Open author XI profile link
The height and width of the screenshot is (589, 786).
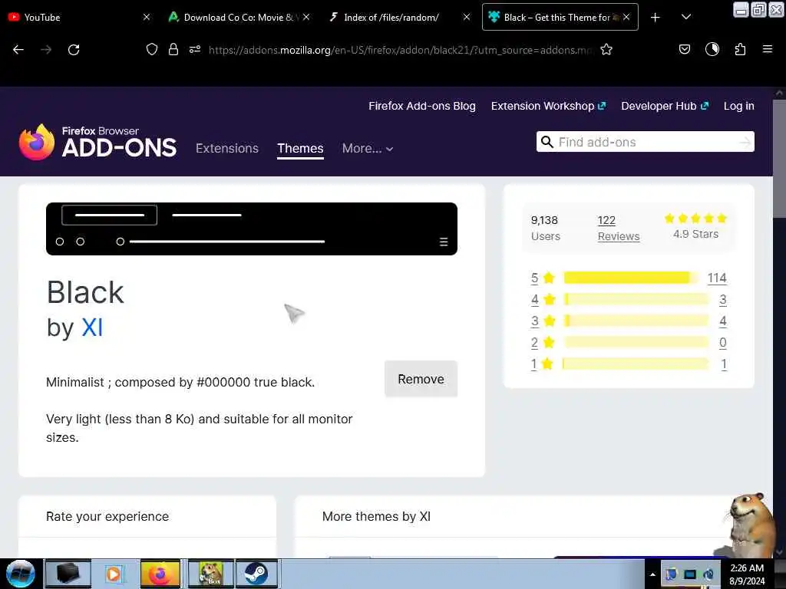[x=92, y=328]
